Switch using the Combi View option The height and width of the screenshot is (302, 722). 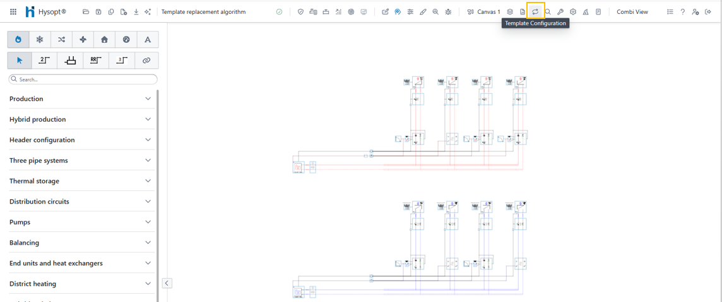pos(632,12)
